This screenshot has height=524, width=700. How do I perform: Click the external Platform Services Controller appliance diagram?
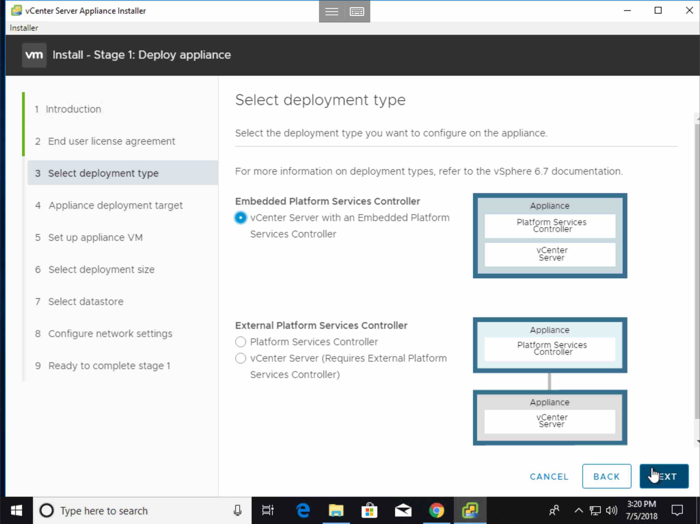550,345
